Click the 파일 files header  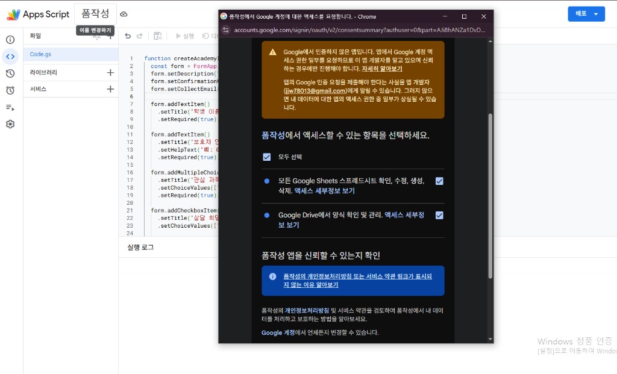[36, 36]
